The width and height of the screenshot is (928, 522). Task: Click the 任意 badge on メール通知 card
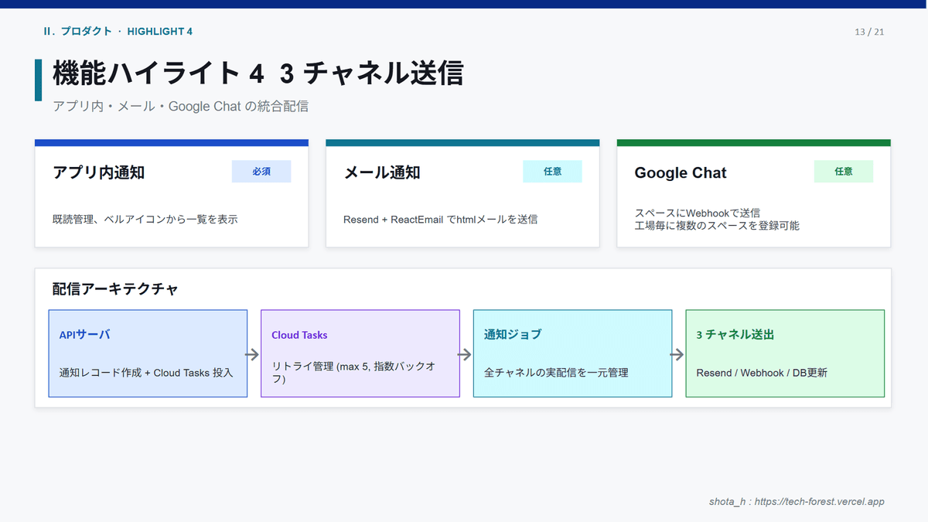[553, 171]
